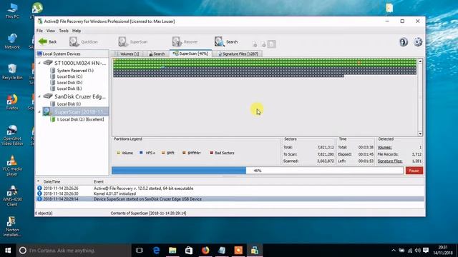Switch to the Signature Files [1287] tab
The height and width of the screenshot is (257, 458).
click(x=238, y=54)
